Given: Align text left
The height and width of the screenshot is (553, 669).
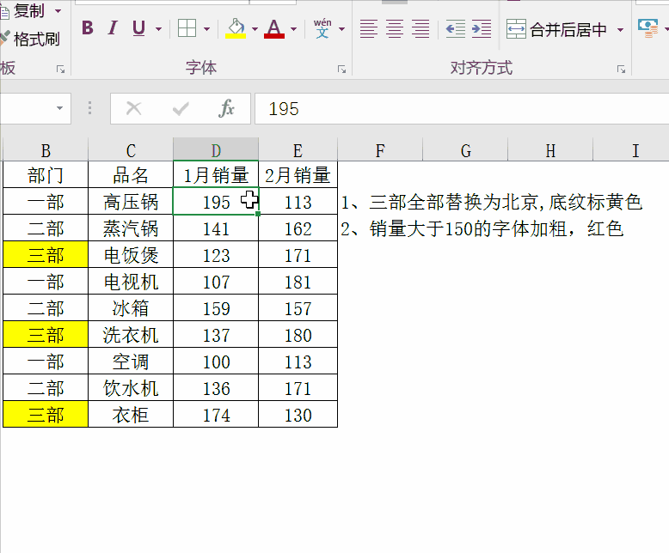Looking at the screenshot, I should pyautogui.click(x=369, y=28).
